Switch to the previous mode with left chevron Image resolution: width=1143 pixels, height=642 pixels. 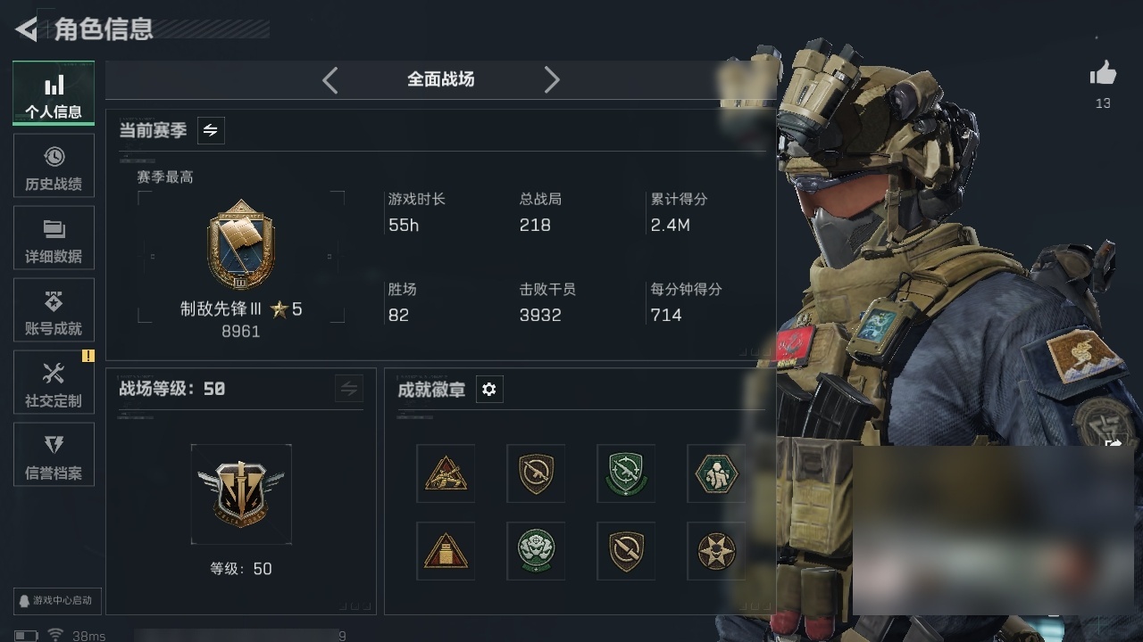pos(330,80)
